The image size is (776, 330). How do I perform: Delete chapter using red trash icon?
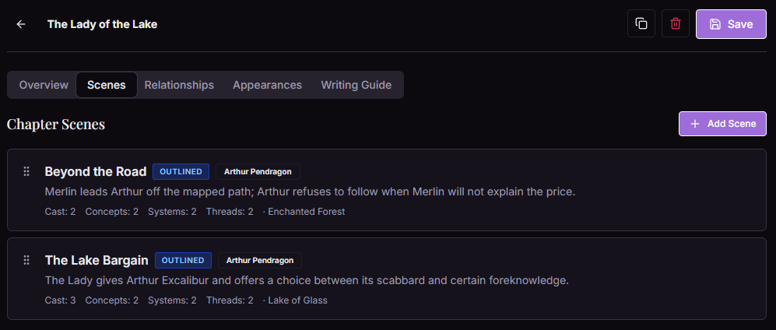tap(675, 24)
